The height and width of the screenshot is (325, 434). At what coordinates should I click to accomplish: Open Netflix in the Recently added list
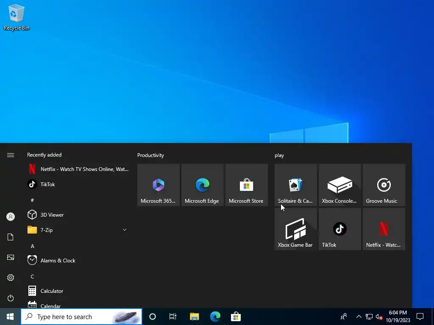78,169
